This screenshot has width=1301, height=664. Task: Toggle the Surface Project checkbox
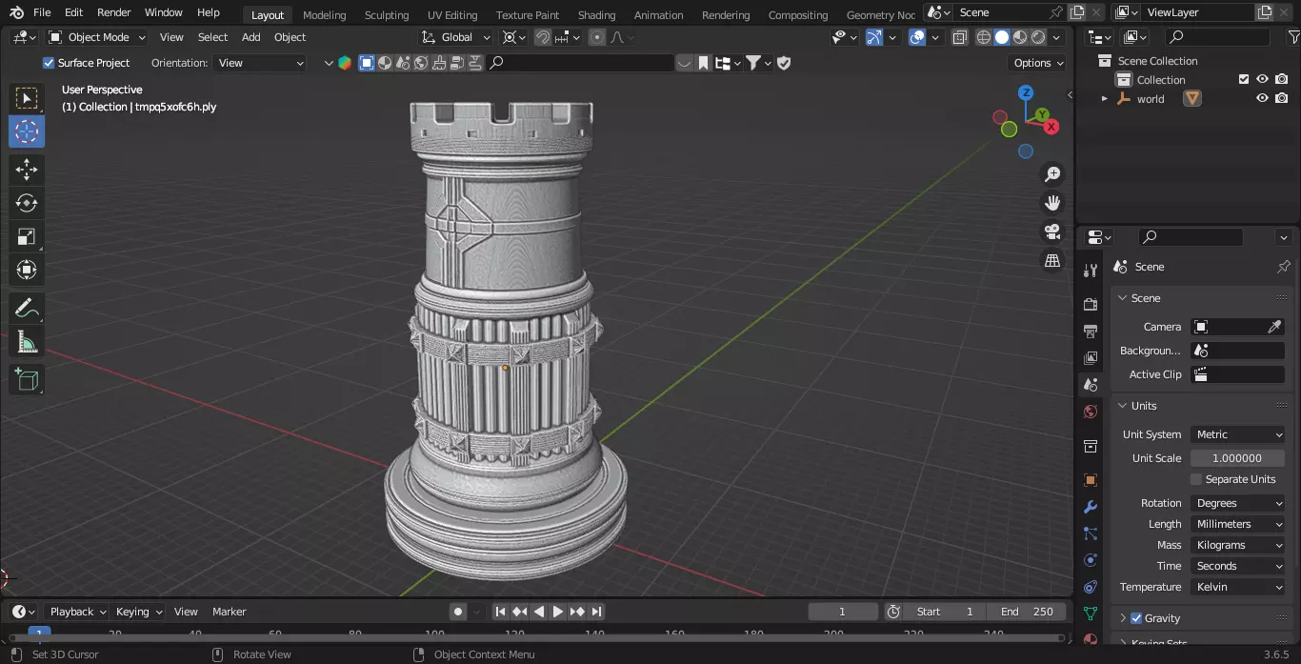point(49,63)
